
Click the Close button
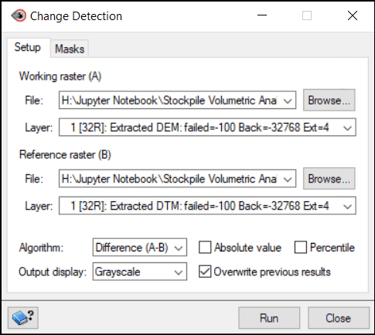(339, 318)
